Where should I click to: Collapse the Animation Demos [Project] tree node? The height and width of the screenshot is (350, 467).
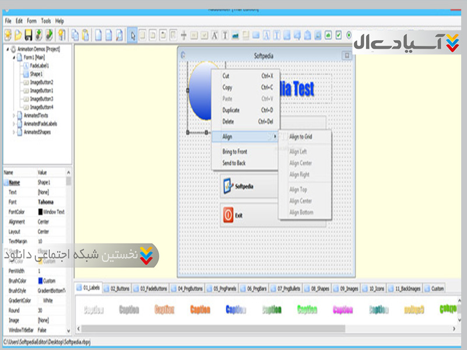[7, 50]
